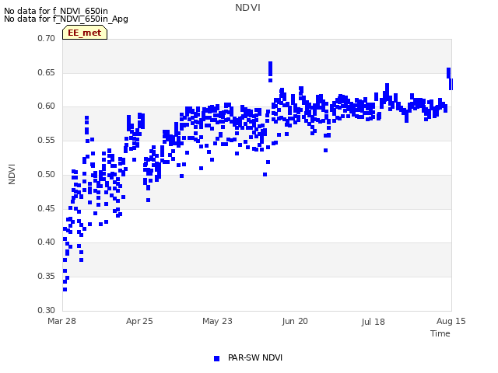Viewport: 498px width, 373px height.
Task: Click the blue legend marker square
Action: pyautogui.click(x=216, y=358)
